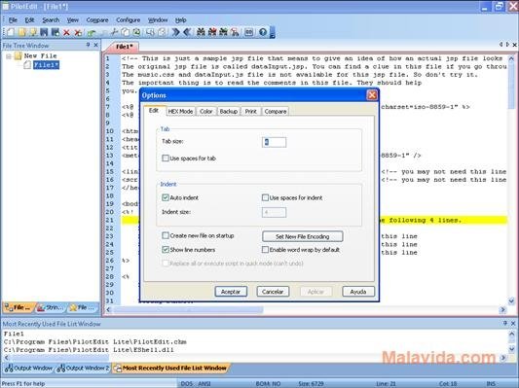This screenshot has height=388, width=519.
Task: Click the Copy toolbar icon
Action: coord(125,32)
